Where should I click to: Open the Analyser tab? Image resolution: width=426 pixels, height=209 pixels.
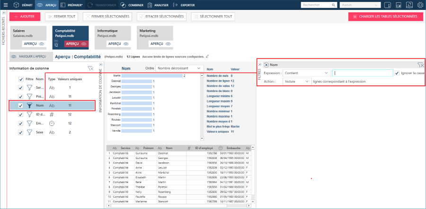pyautogui.click(x=157, y=5)
